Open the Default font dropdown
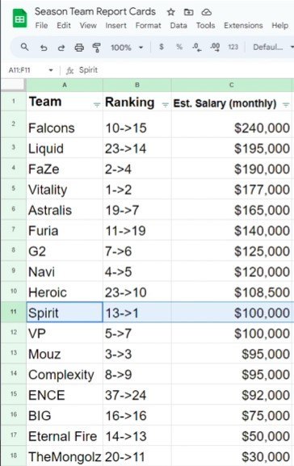The height and width of the screenshot is (466, 294). click(x=273, y=48)
